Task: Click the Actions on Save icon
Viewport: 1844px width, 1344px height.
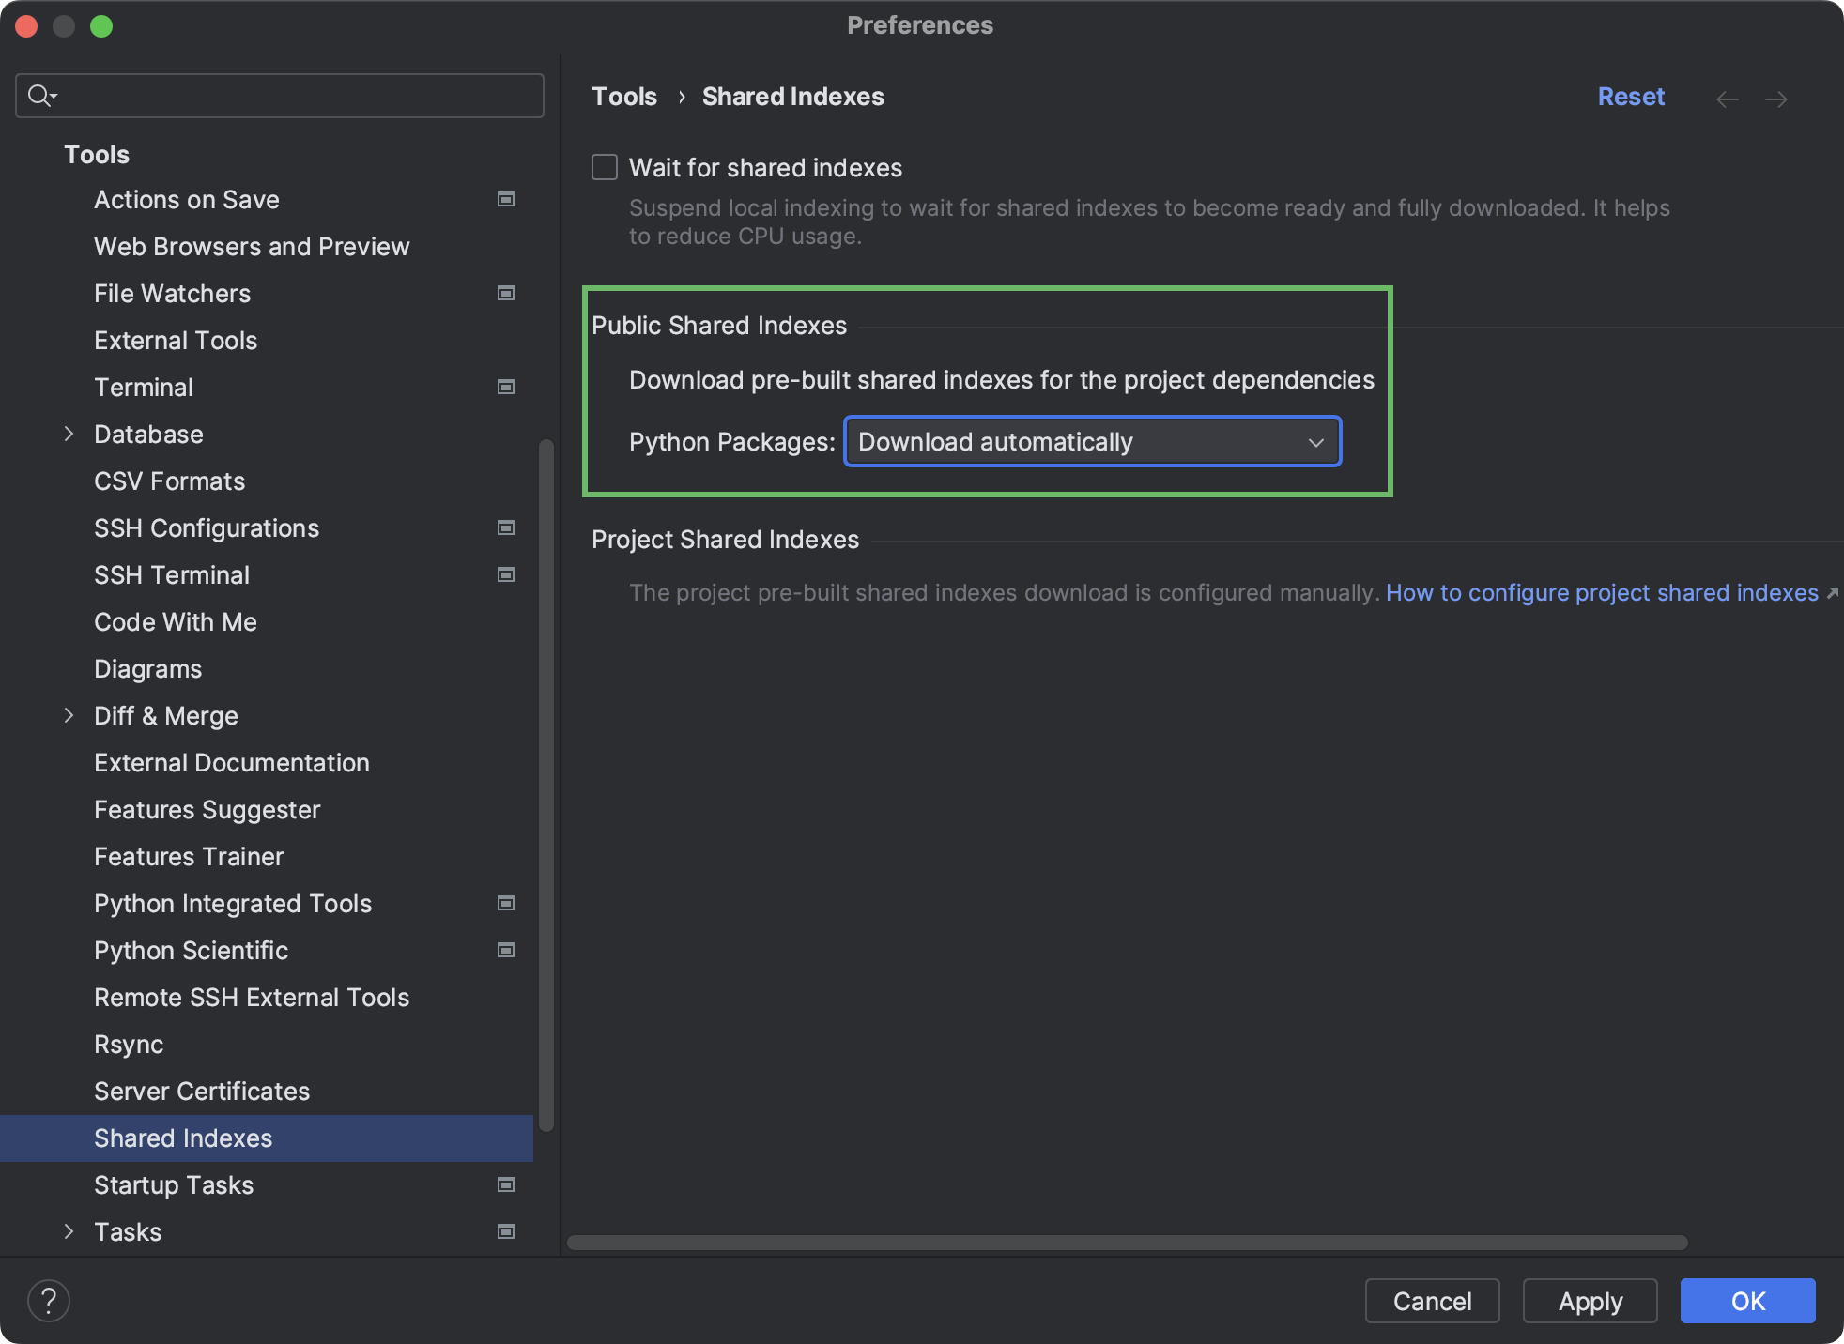Action: (507, 199)
